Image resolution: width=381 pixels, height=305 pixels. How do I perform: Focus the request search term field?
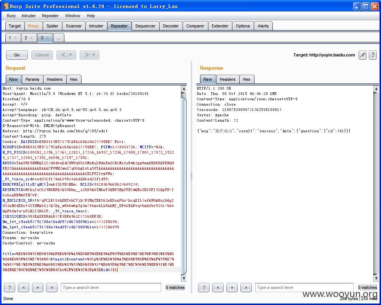coord(111,287)
